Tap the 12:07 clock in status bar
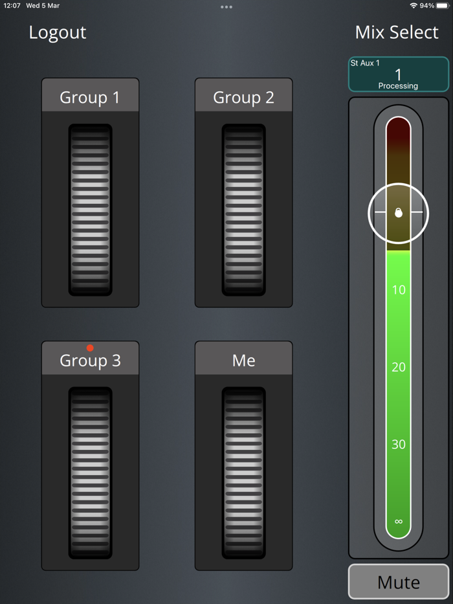This screenshot has width=453, height=604. click(x=12, y=6)
